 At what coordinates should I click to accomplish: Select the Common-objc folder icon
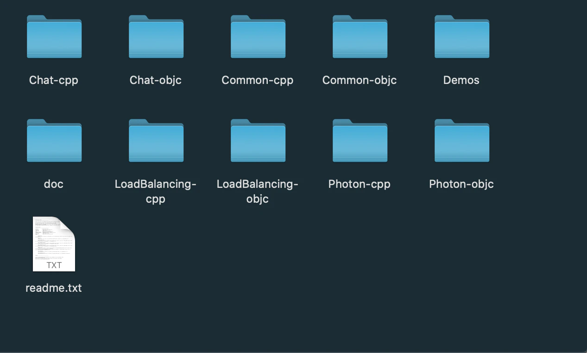(360, 37)
